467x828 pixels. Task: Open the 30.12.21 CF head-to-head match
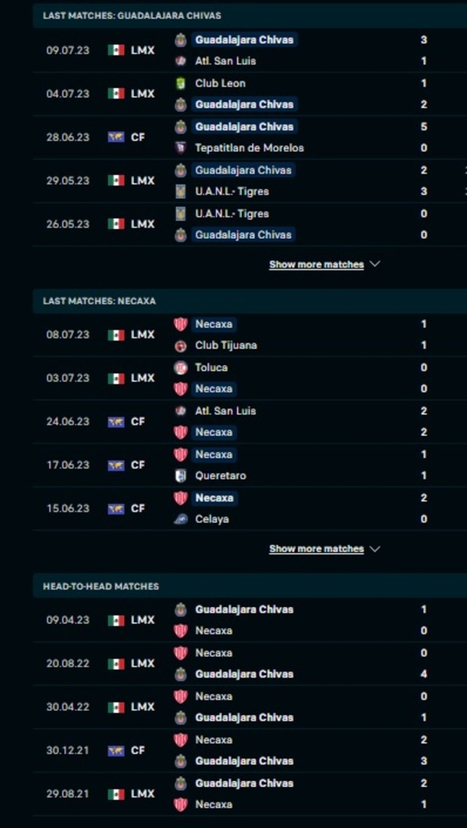[250, 750]
